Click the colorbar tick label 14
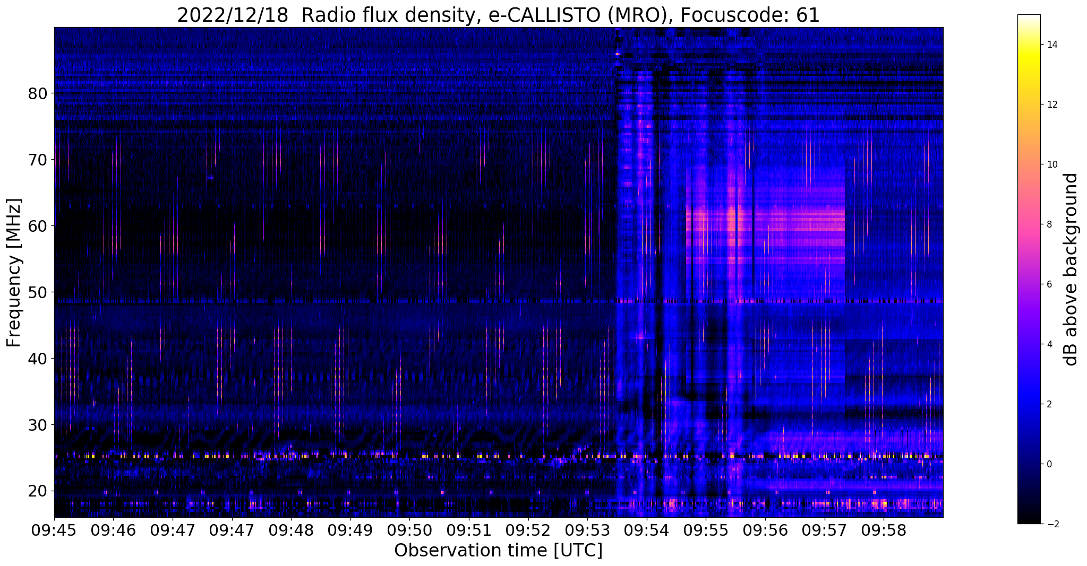 pos(1052,45)
